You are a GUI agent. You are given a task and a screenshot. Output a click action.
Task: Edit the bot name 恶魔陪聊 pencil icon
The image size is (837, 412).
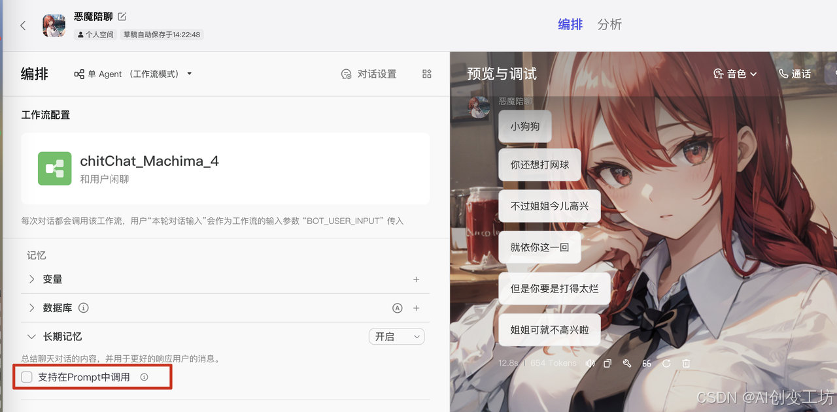click(x=122, y=16)
